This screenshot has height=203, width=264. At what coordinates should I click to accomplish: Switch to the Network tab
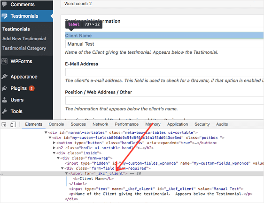101,124
